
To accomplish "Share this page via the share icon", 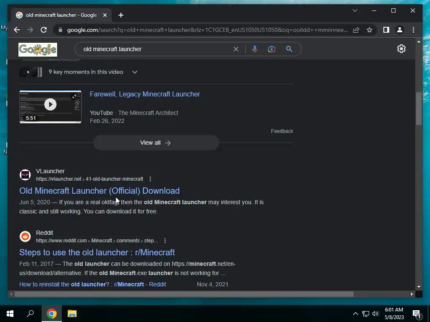I will pos(356,30).
